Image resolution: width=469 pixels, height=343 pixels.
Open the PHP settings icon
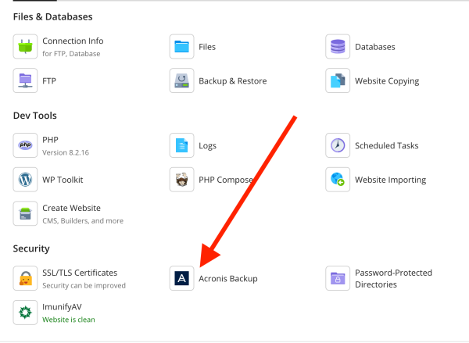(x=26, y=145)
